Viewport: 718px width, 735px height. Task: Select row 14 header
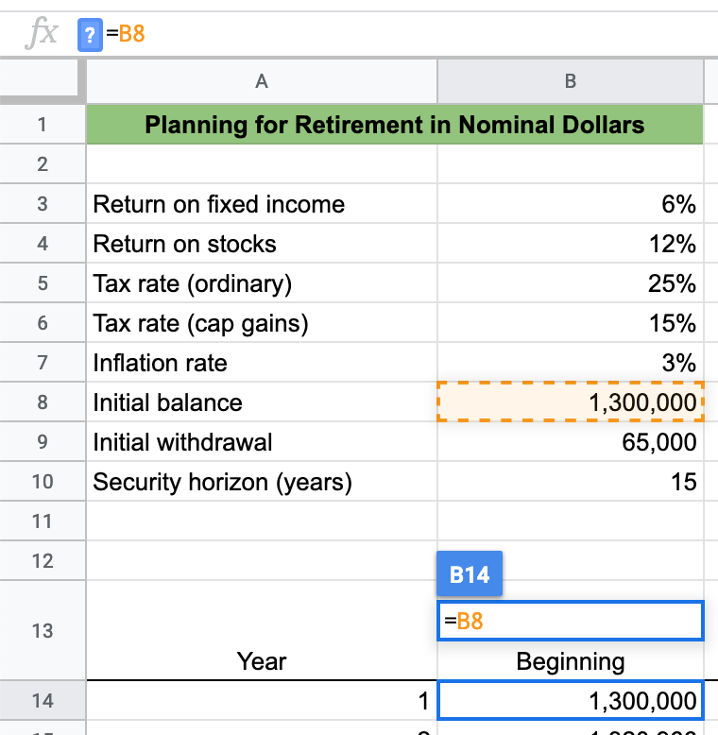pos(43,701)
